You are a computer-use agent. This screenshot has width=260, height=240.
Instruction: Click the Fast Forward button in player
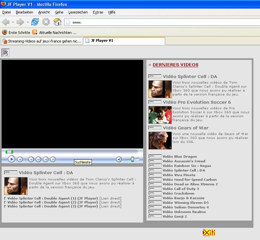click(x=46, y=159)
